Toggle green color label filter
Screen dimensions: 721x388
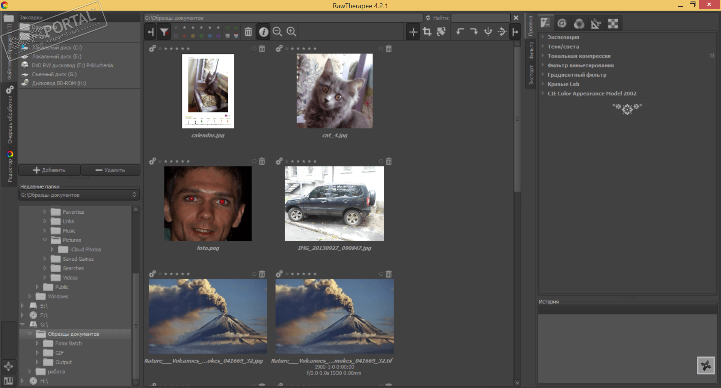pos(201,36)
